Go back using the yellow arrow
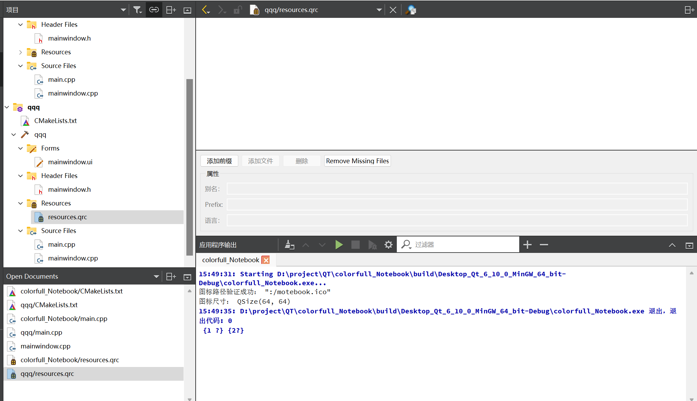 pos(206,10)
